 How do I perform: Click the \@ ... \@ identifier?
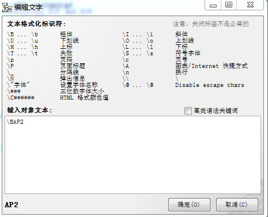tap(138, 85)
